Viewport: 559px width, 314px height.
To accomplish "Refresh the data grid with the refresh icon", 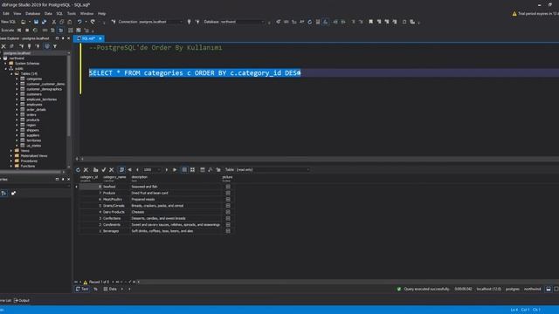I will coord(78,170).
